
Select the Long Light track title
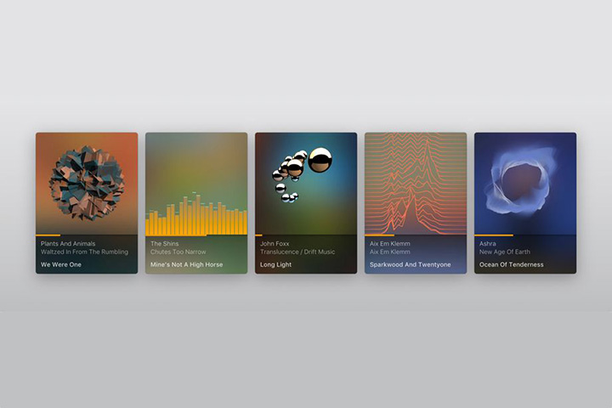(x=276, y=264)
